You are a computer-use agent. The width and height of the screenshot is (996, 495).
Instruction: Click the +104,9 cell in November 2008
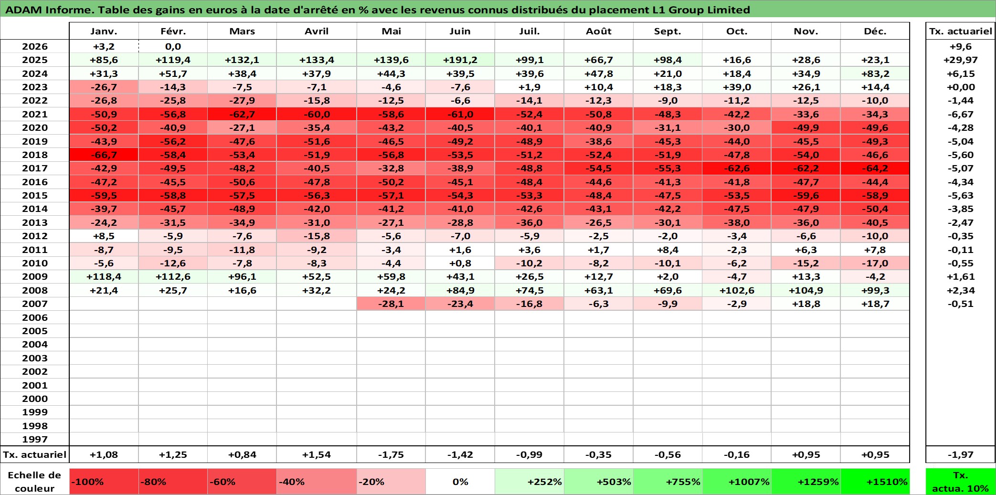(x=806, y=290)
